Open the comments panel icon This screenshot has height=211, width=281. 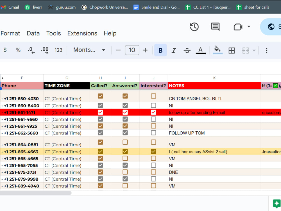tap(215, 27)
